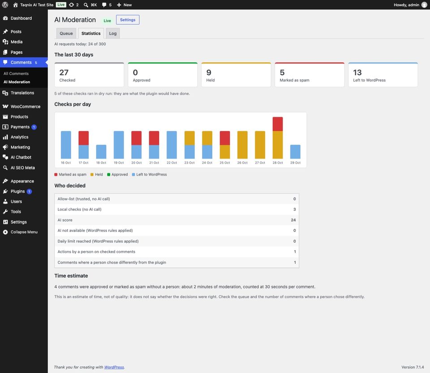Image resolution: width=430 pixels, height=373 pixels.
Task: Click the Pages icon in sidebar
Action: pos(5,52)
